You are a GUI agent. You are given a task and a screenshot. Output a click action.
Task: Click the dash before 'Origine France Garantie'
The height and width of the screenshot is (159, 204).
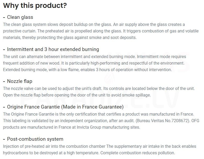[x=4, y=107]
